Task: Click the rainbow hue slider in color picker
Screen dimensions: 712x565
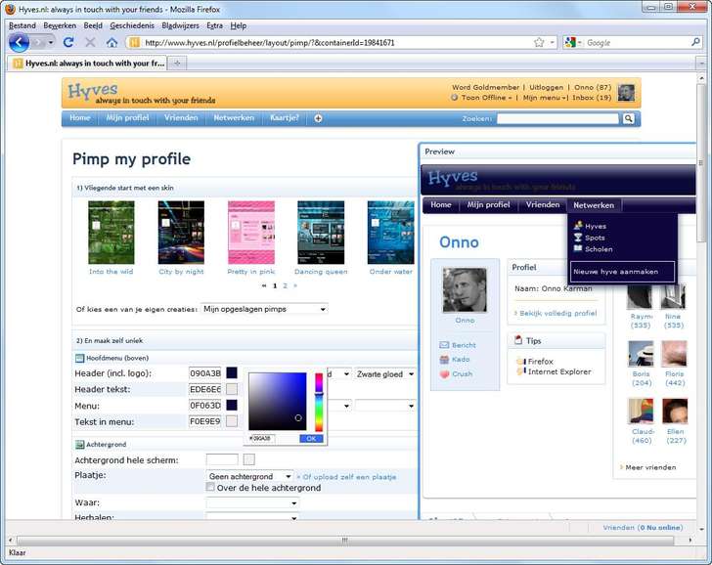Action: point(318,402)
